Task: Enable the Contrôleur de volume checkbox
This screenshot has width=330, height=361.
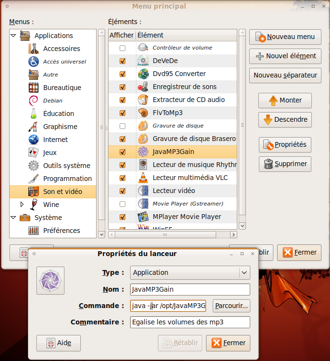Action: point(122,48)
